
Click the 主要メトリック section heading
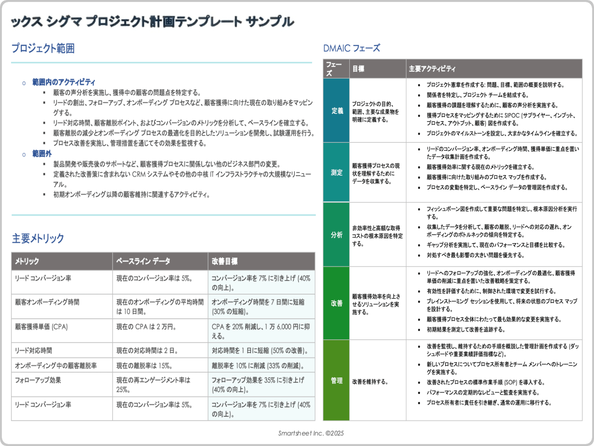click(x=38, y=238)
